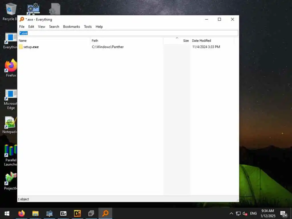Viewport: 292px width, 219px height.
Task: Open the Tools menu
Action: pyautogui.click(x=88, y=27)
